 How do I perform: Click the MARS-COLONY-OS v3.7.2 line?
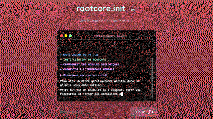(79, 55)
